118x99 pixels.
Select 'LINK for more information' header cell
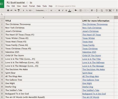(x=98, y=21)
